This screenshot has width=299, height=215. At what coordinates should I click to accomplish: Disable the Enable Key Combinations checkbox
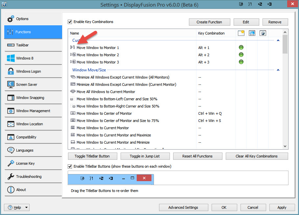[70, 22]
